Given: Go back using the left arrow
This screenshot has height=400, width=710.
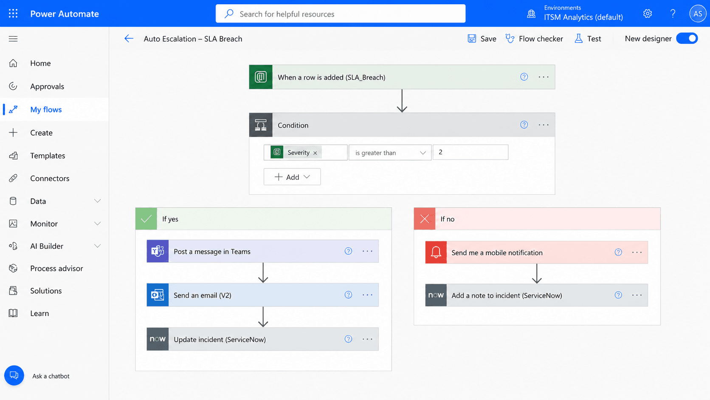Looking at the screenshot, I should tap(129, 39).
